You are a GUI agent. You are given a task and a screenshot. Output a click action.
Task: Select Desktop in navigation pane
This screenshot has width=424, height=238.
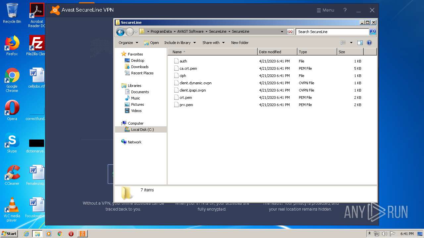[x=134, y=60]
